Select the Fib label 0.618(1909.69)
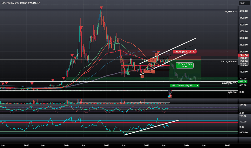The width and height of the screenshot is (251, 148). (x=229, y=61)
